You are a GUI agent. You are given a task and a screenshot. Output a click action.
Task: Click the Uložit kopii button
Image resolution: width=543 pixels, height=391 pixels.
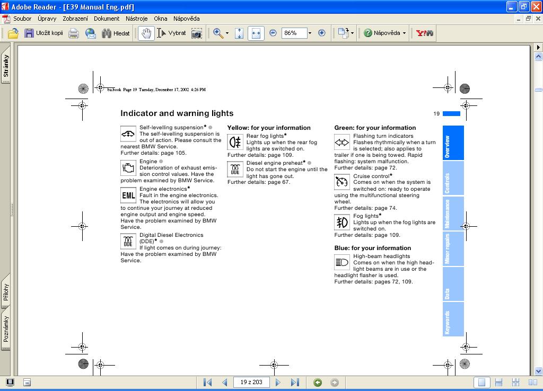coord(43,33)
